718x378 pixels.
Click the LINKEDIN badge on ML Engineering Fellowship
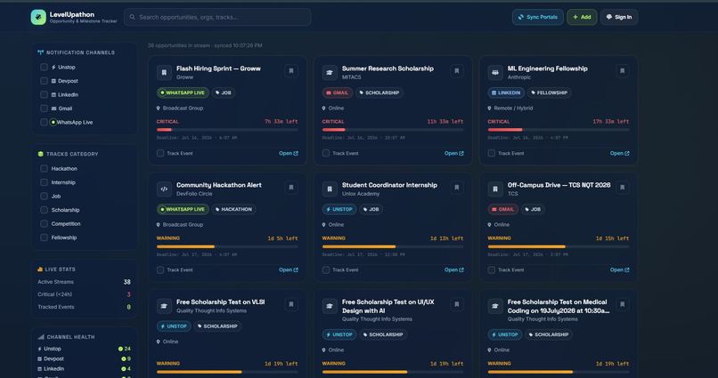(x=506, y=92)
